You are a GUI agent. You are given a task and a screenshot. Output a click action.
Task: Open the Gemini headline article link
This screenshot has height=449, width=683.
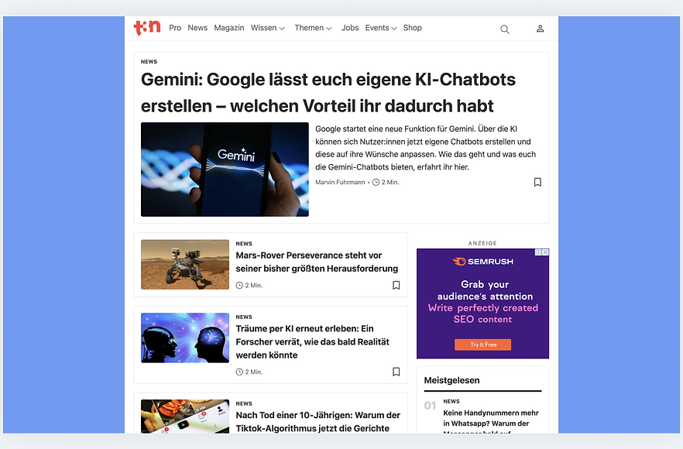click(x=328, y=93)
